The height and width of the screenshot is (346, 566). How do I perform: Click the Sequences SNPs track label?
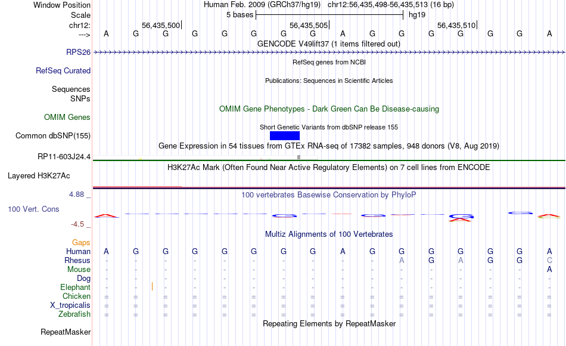(71, 94)
